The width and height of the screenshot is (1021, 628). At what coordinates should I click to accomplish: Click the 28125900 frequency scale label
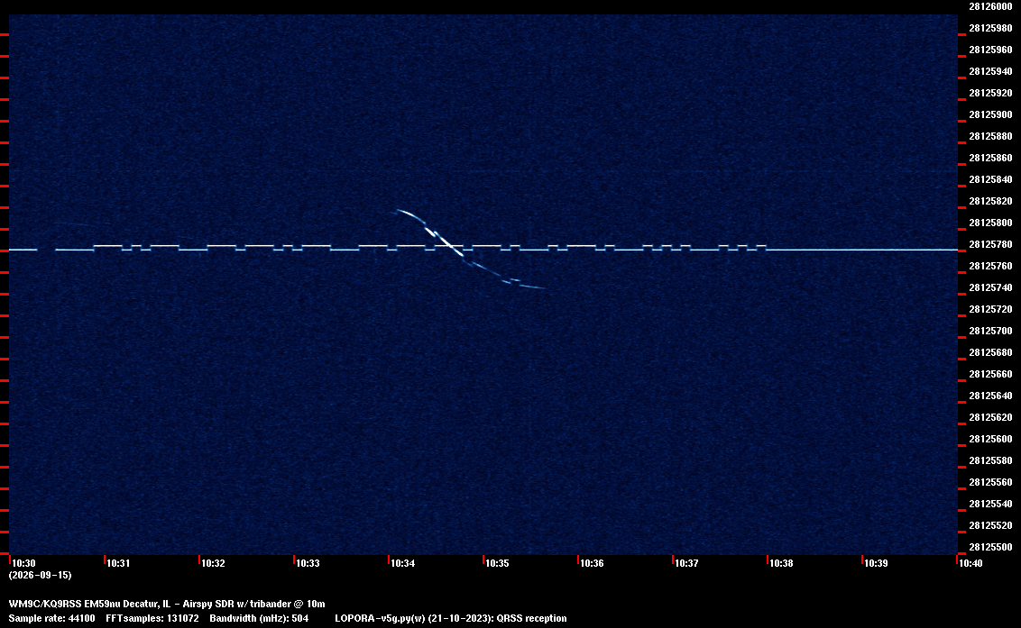(990, 114)
